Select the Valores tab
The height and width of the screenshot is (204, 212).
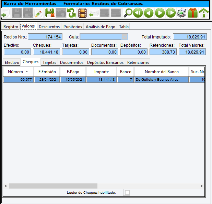click(x=28, y=26)
